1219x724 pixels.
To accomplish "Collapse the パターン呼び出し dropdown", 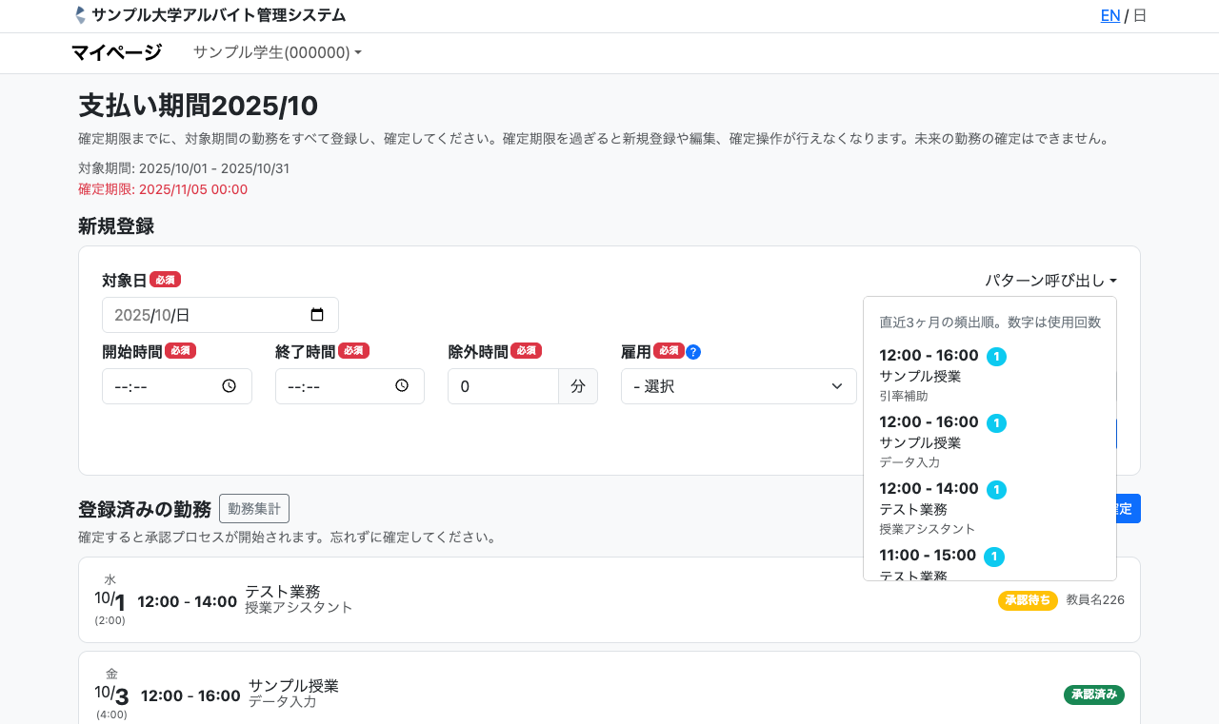I will (1049, 281).
